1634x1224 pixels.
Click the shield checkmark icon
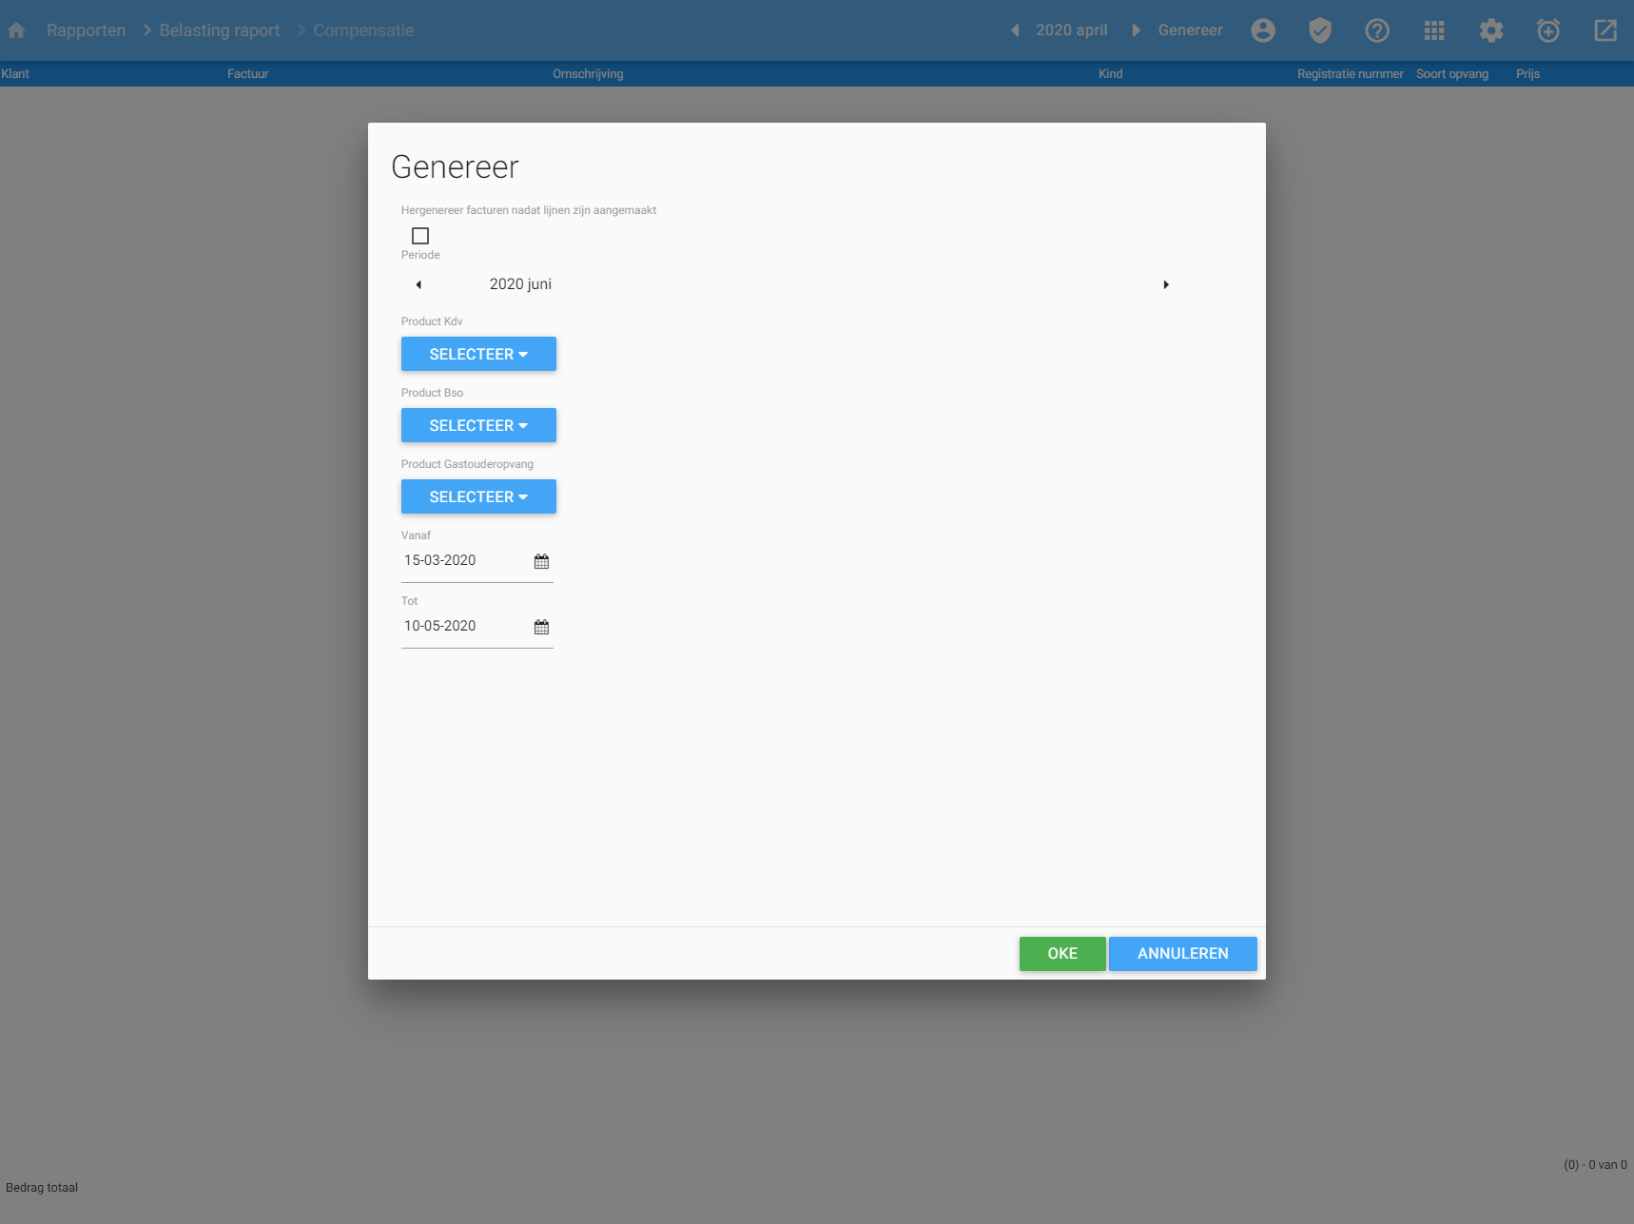coord(1320,30)
